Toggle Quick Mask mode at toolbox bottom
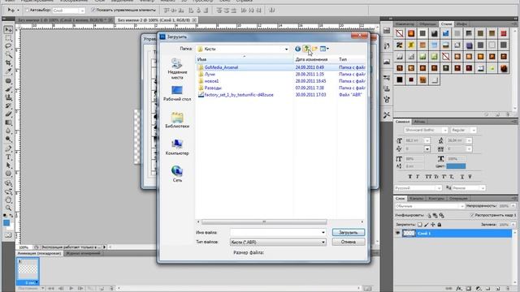 click(x=8, y=235)
